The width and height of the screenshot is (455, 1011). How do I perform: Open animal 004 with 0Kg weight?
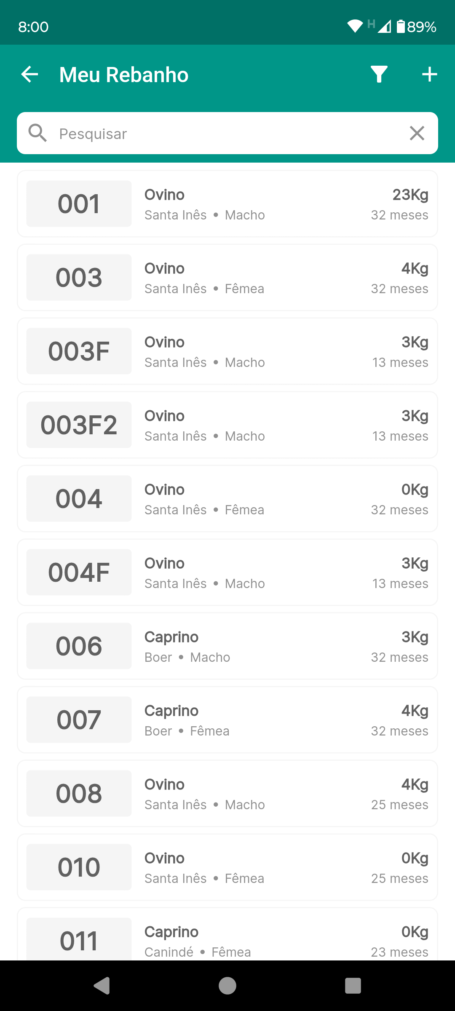[x=227, y=499]
